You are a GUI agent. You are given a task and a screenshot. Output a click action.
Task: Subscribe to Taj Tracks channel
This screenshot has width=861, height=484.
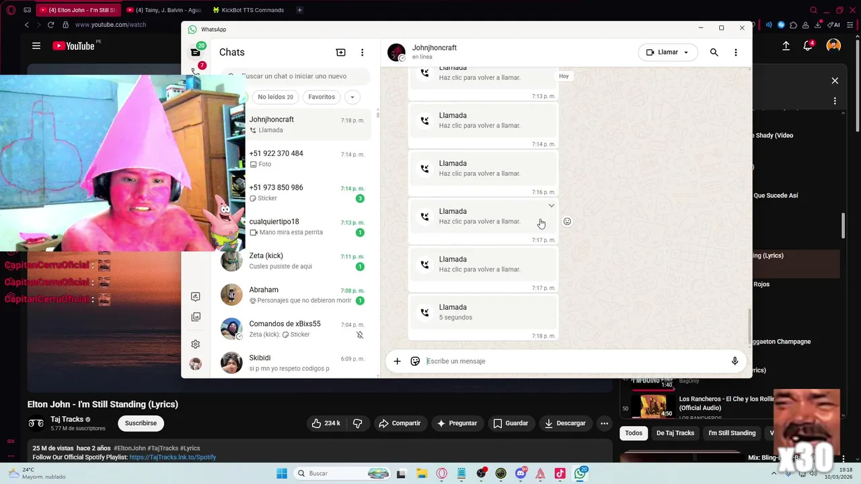click(141, 423)
